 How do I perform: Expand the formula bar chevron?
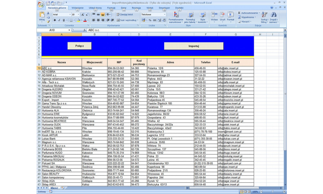[285, 30]
